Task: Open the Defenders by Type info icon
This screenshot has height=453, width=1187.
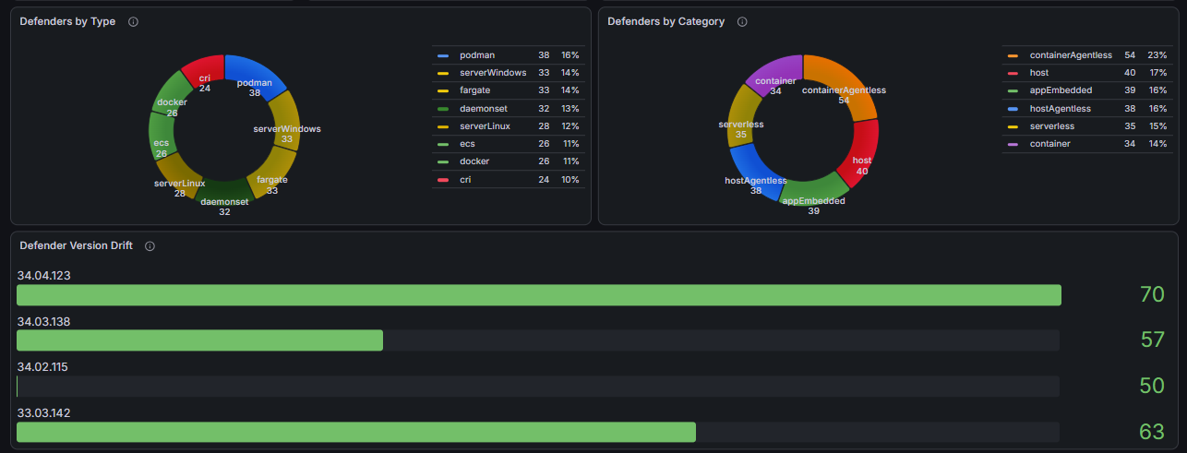Action: [x=133, y=21]
